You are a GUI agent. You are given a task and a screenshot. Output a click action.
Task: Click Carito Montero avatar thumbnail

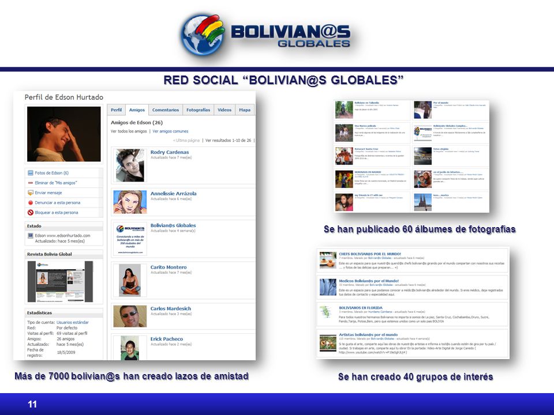click(130, 280)
